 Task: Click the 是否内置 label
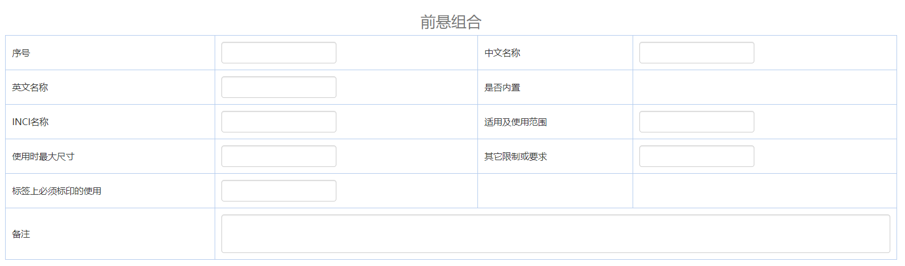502,88
